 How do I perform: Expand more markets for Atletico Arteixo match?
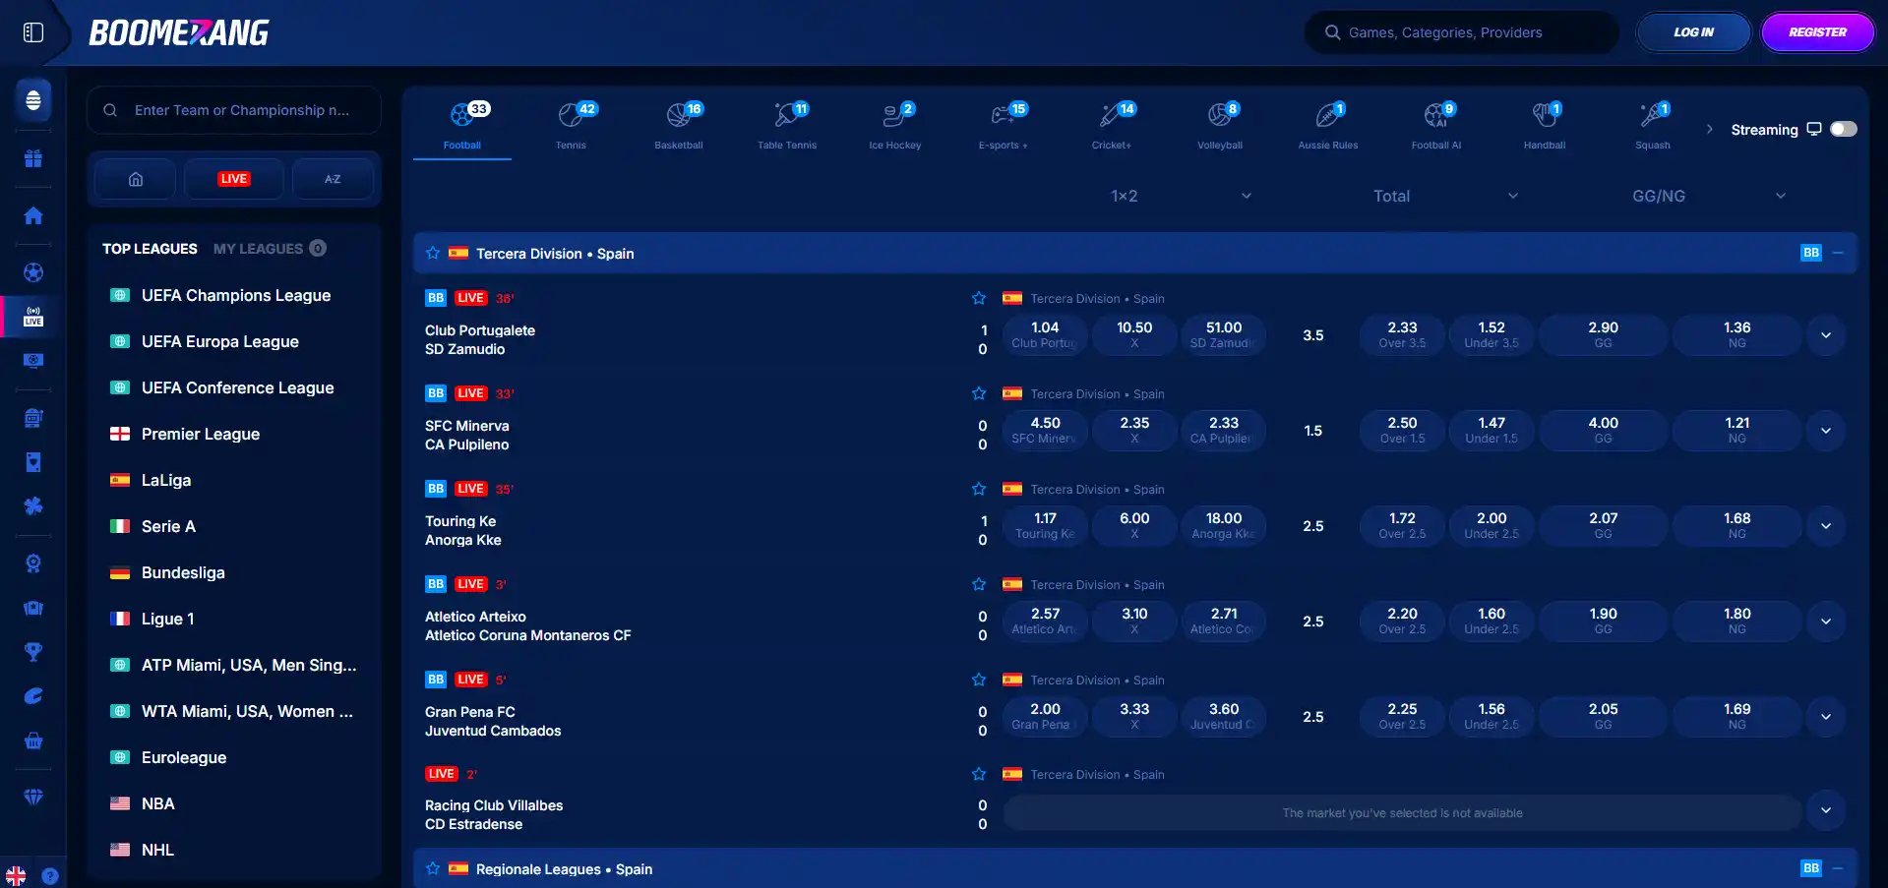[1826, 622]
